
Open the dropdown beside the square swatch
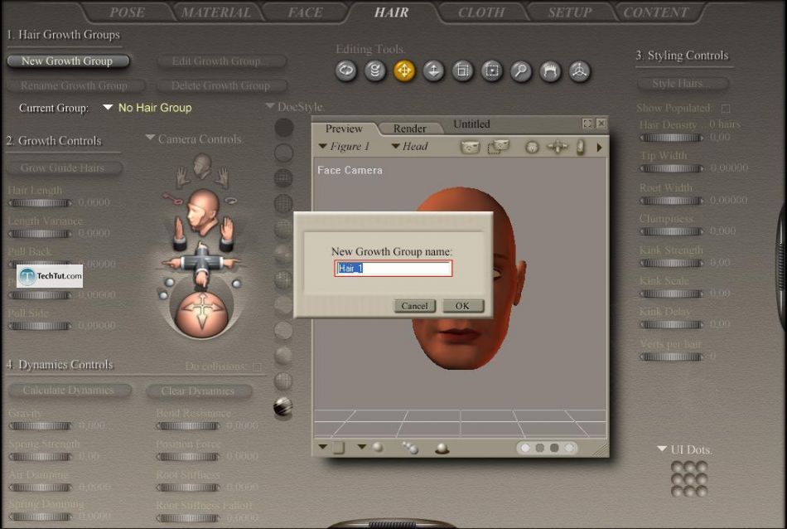coord(323,446)
